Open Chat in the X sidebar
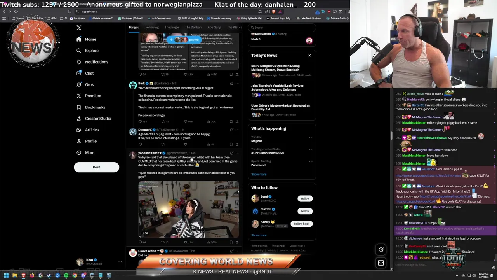The image size is (497, 280). pos(85,73)
